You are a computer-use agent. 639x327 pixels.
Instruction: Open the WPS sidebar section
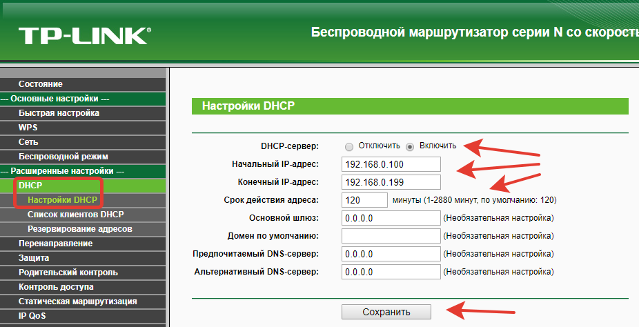[x=28, y=128]
